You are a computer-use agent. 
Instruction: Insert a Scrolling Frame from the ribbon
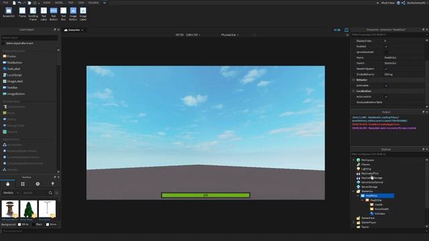tap(33, 14)
